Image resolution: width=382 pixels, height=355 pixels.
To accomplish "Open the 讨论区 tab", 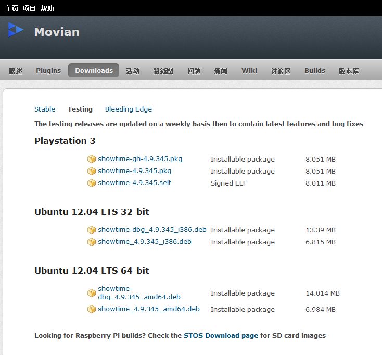I will (281, 71).
